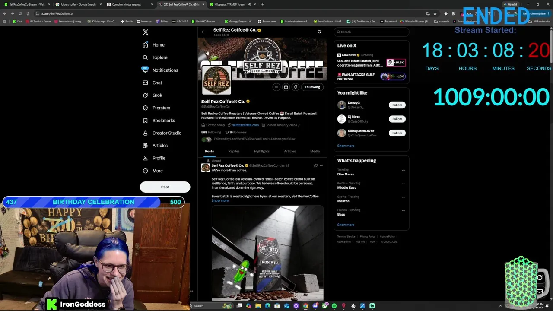This screenshot has width=553, height=311.
Task: Click the Post button
Action: pos(165,187)
